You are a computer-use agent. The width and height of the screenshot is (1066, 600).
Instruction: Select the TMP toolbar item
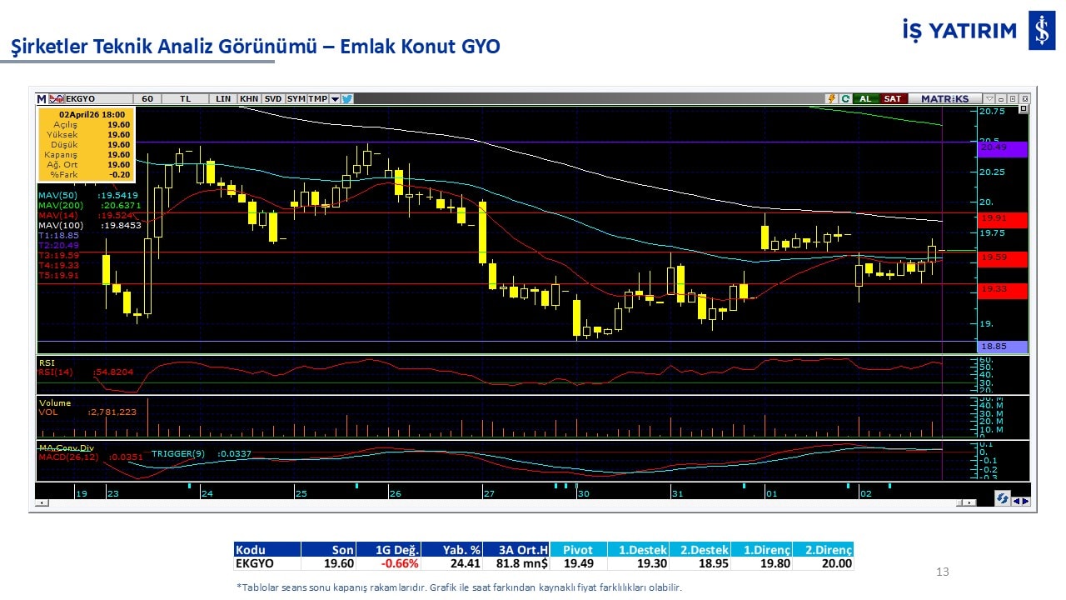(317, 98)
